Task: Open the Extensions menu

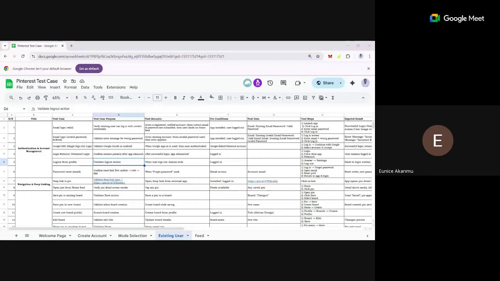Action: 116,87
